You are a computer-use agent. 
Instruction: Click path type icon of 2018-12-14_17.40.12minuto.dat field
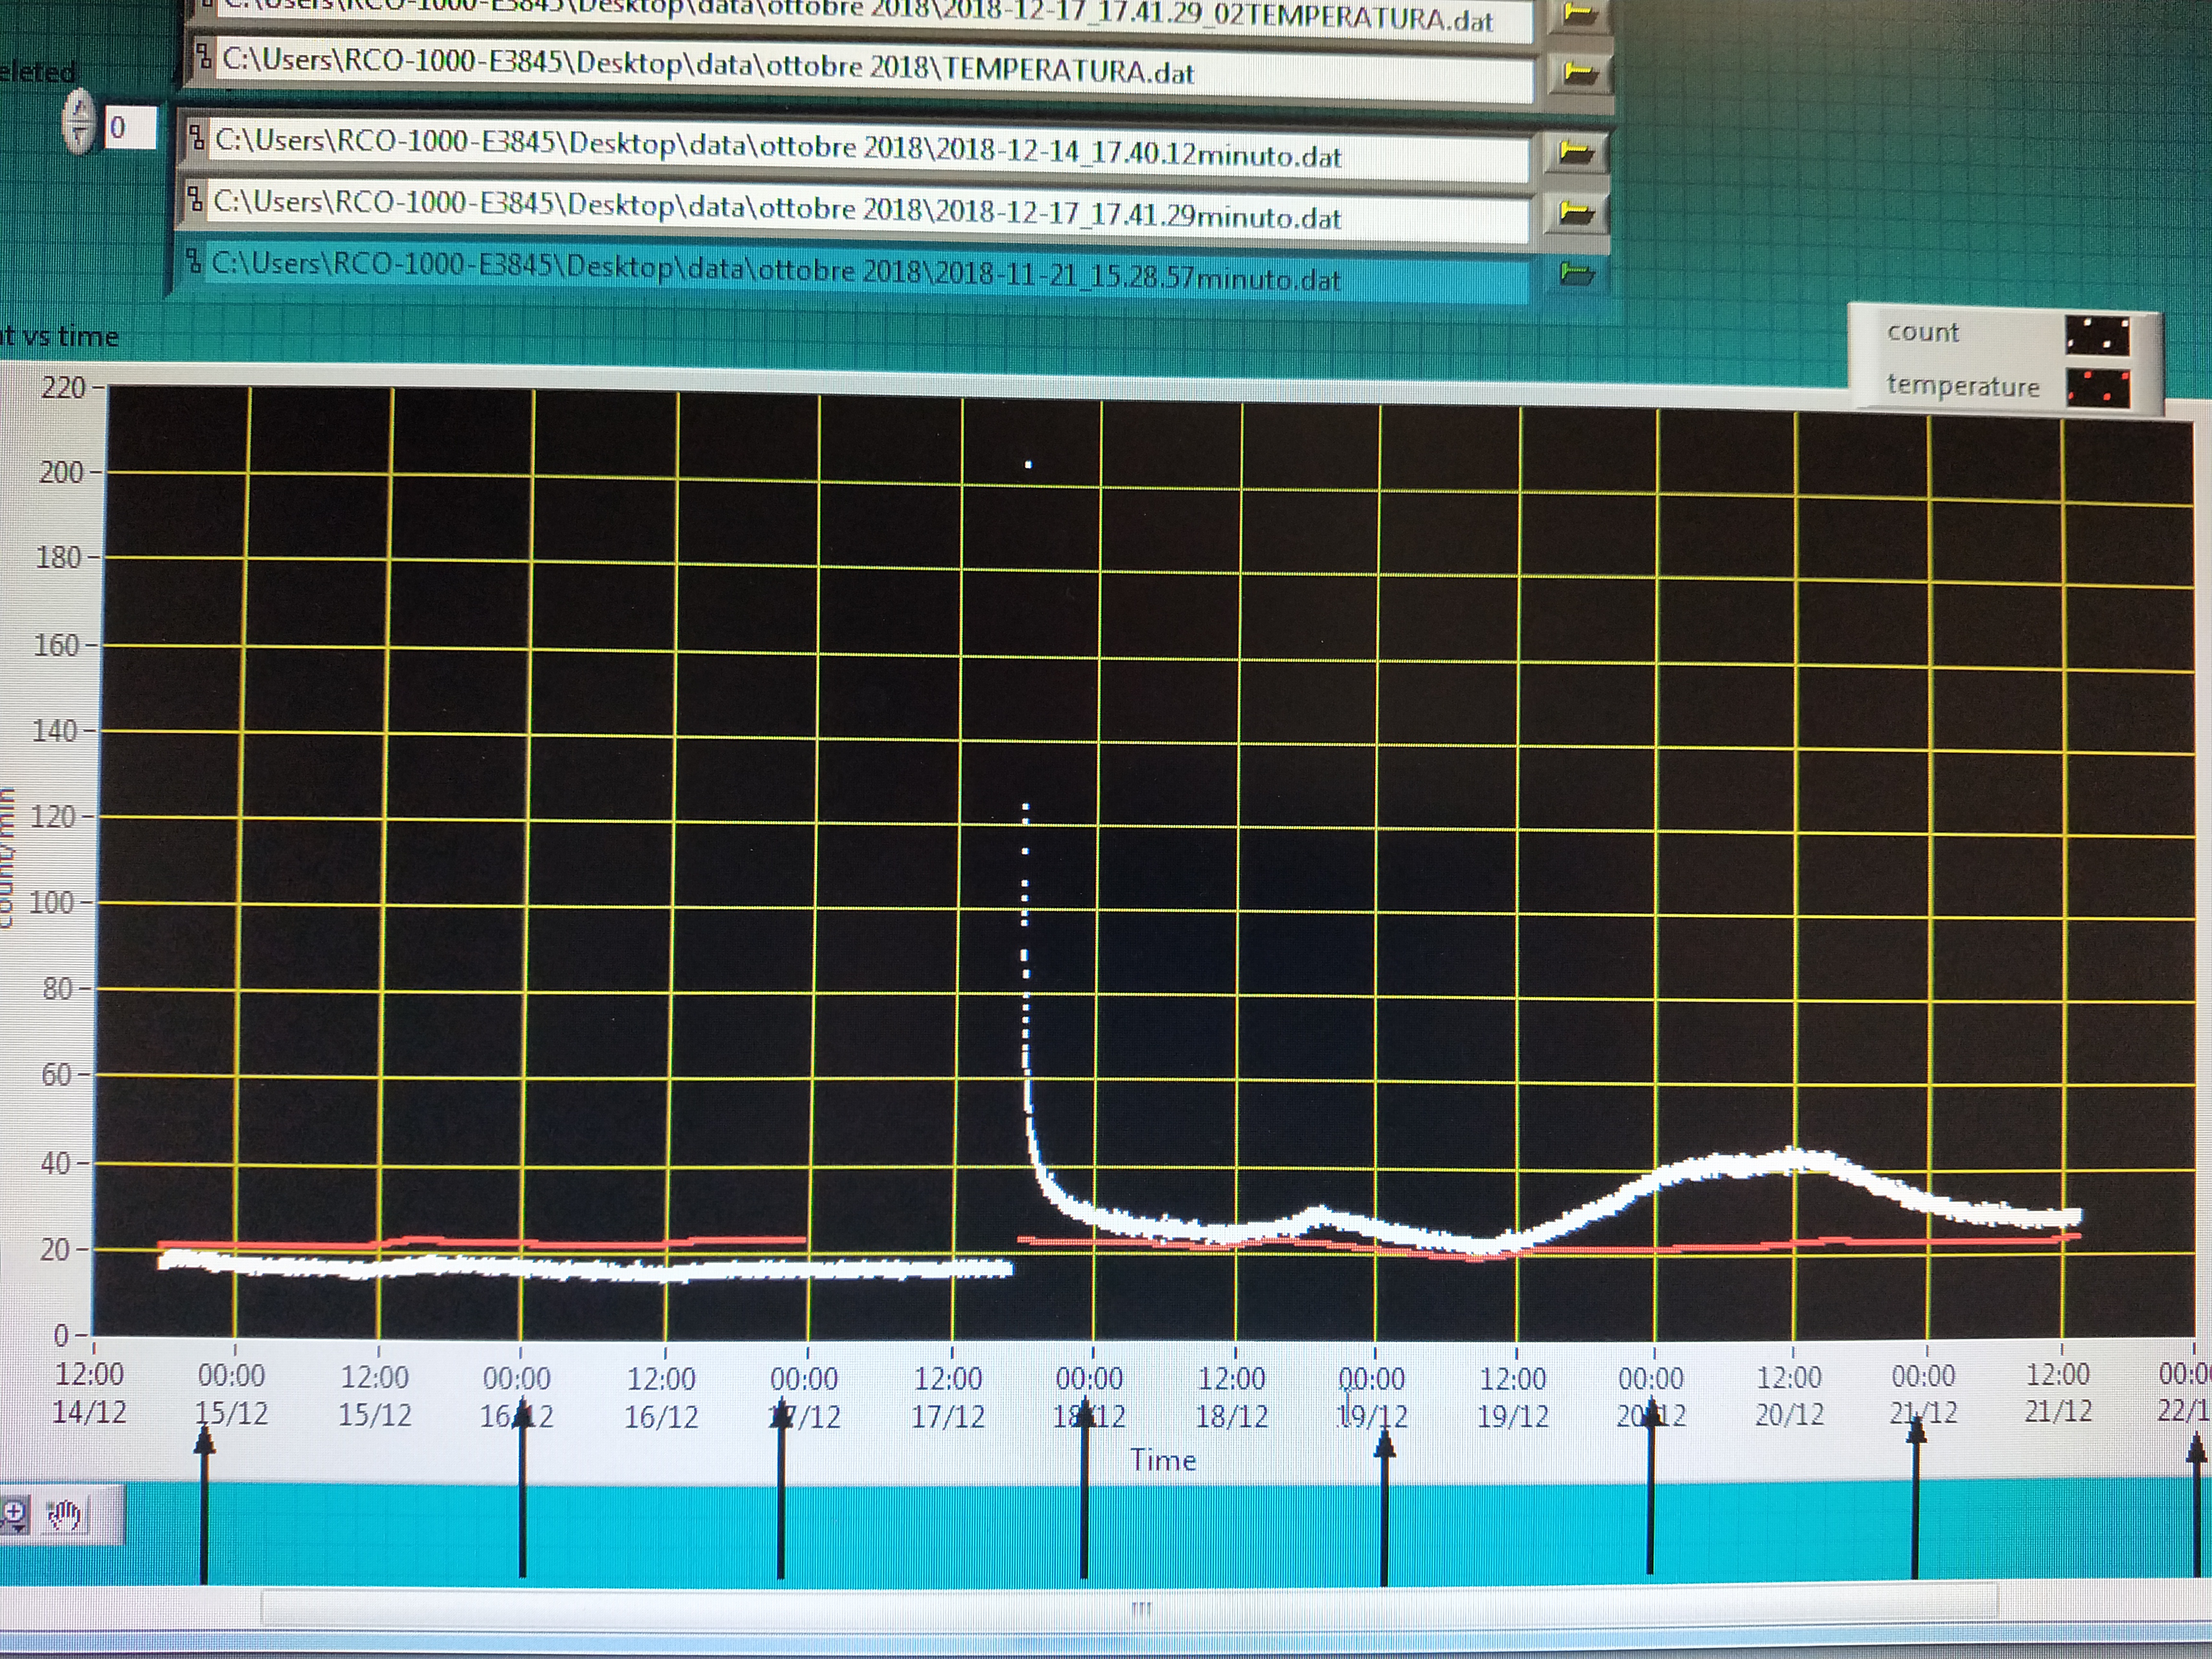pyautogui.click(x=197, y=138)
